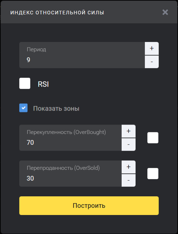
Task: Increase the OverBought level with plus
Action: (128, 131)
